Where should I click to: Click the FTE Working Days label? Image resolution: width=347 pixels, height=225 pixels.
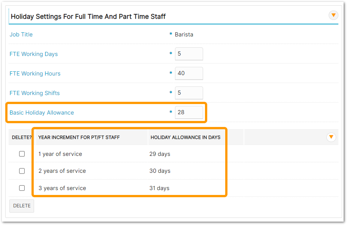point(34,54)
